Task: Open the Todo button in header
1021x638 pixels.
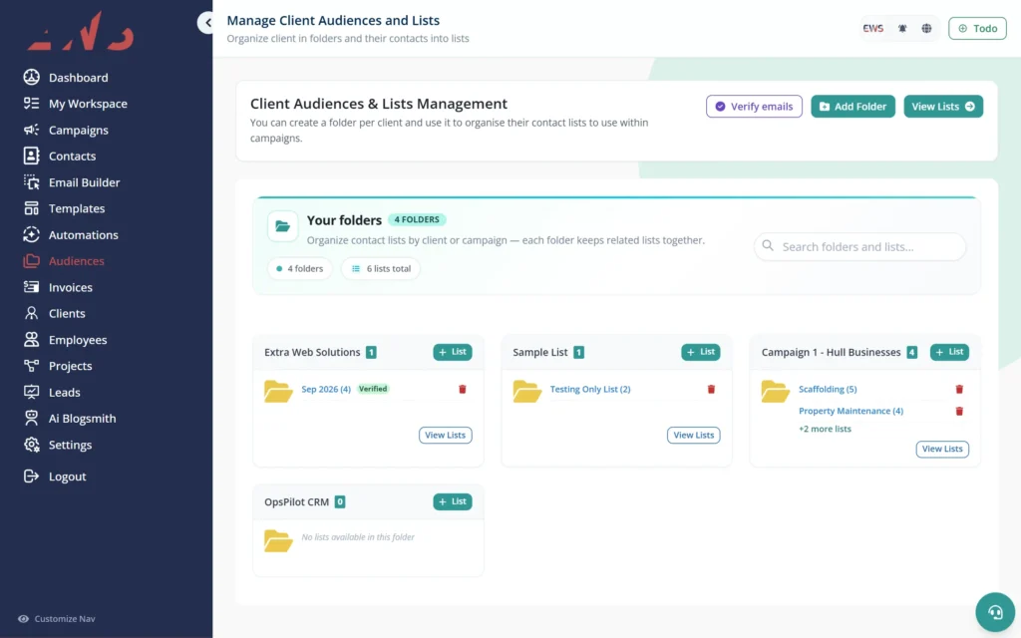Action: 977,29
